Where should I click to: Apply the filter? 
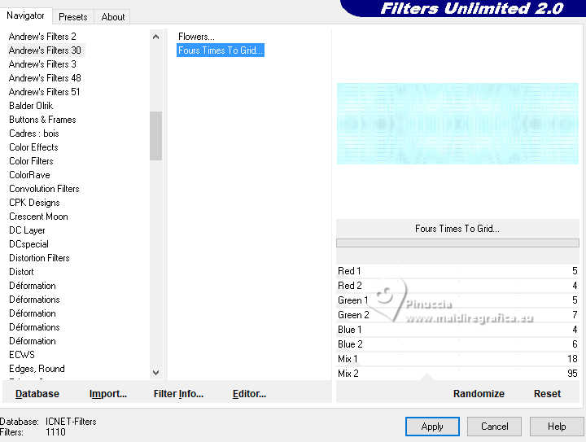[x=432, y=427]
